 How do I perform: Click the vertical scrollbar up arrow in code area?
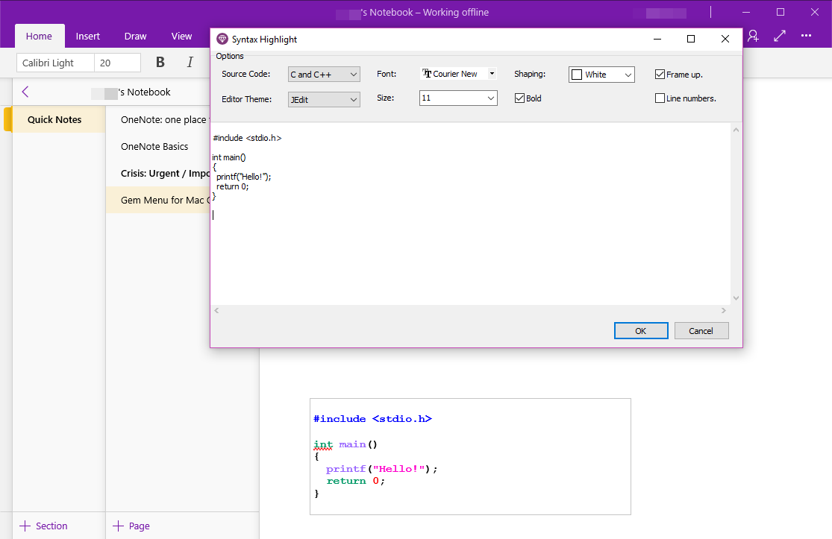coord(736,130)
